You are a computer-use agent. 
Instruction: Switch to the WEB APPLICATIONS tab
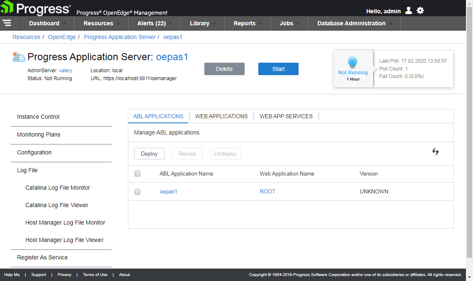[x=221, y=116]
